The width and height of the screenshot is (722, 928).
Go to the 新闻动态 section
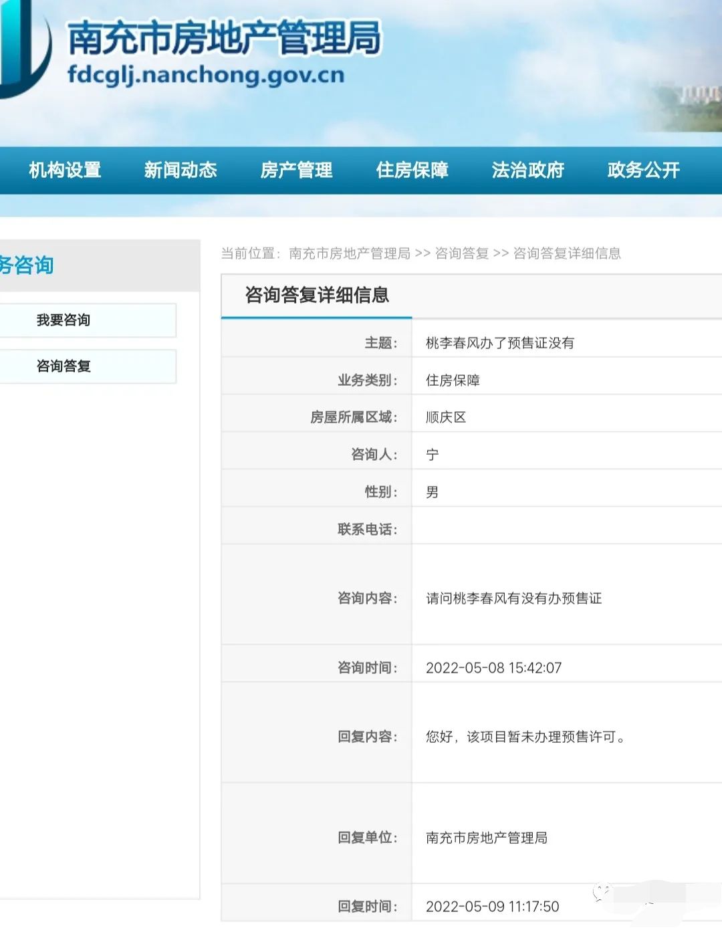pos(180,170)
